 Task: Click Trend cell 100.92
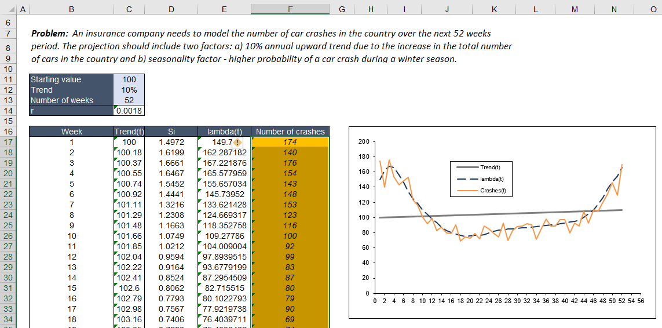[x=129, y=195]
